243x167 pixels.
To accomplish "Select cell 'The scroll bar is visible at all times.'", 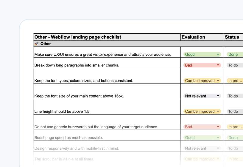I will [107, 157].
